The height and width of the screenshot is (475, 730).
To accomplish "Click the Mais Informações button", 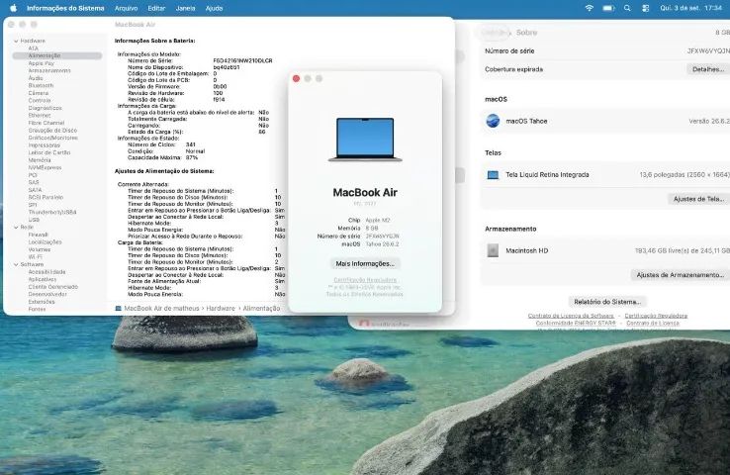I will point(365,263).
